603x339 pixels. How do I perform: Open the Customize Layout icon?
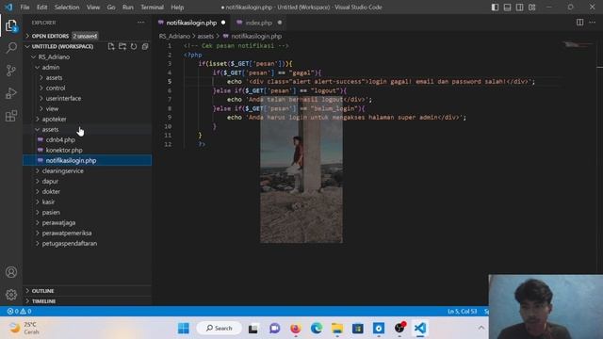pos(531,8)
